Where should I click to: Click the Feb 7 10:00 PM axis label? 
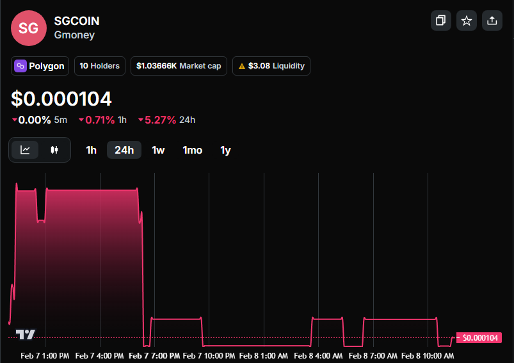click(209, 356)
